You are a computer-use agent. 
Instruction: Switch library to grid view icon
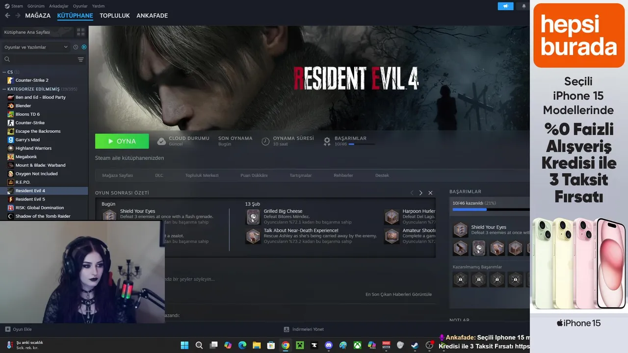pyautogui.click(x=80, y=32)
